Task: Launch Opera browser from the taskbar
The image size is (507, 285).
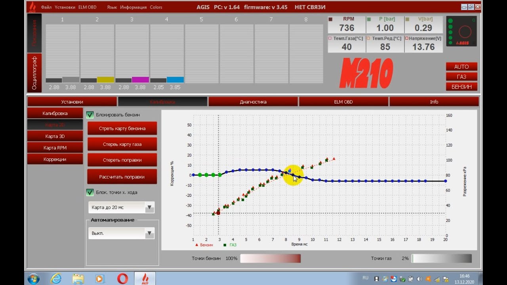Action: pyautogui.click(x=122, y=279)
